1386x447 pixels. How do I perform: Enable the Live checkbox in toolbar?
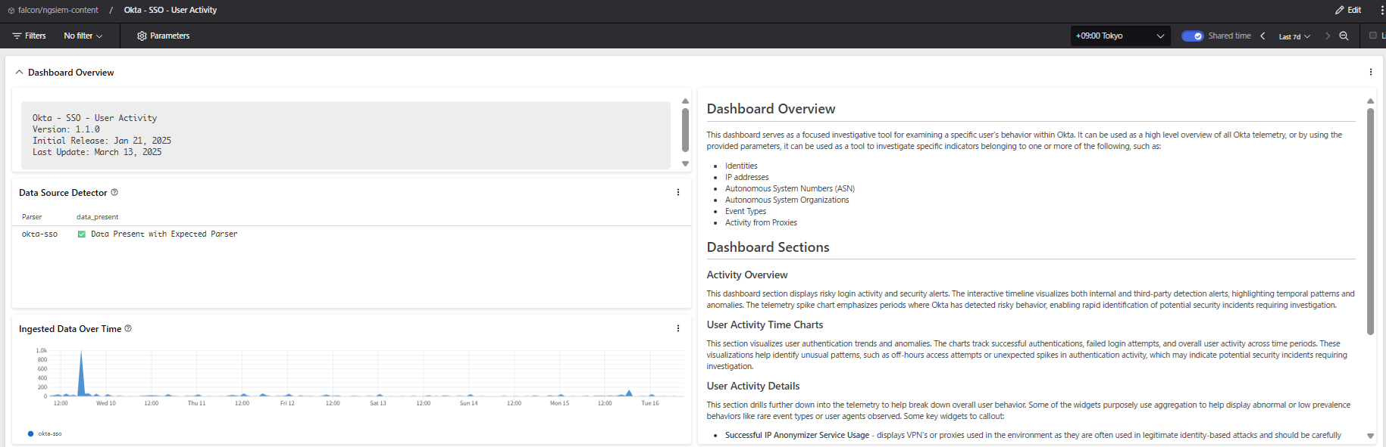coord(1372,36)
